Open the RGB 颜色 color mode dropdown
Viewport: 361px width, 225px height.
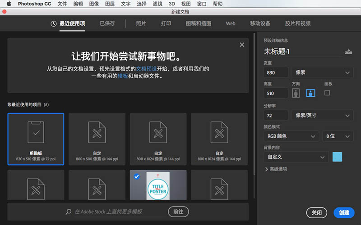pyautogui.click(x=291, y=136)
